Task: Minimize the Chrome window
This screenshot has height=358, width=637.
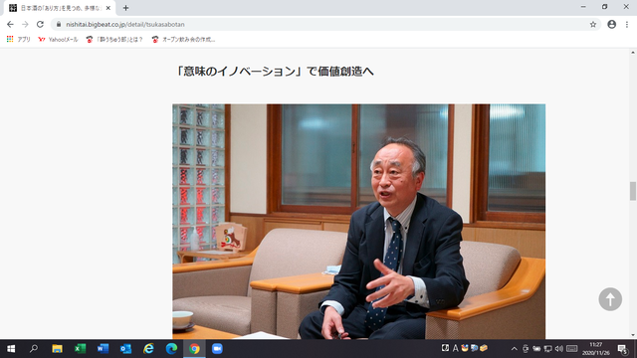Action: pyautogui.click(x=583, y=7)
